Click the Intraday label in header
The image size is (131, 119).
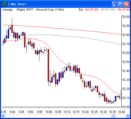(x=8, y=10)
